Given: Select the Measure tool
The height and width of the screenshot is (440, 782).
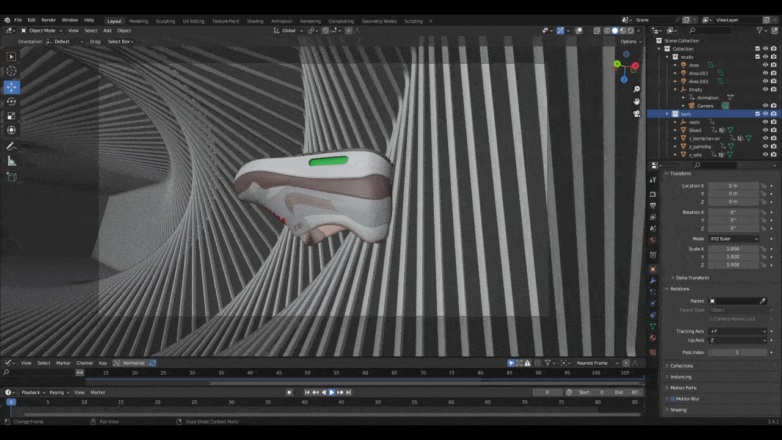Looking at the screenshot, I should pyautogui.click(x=12, y=161).
